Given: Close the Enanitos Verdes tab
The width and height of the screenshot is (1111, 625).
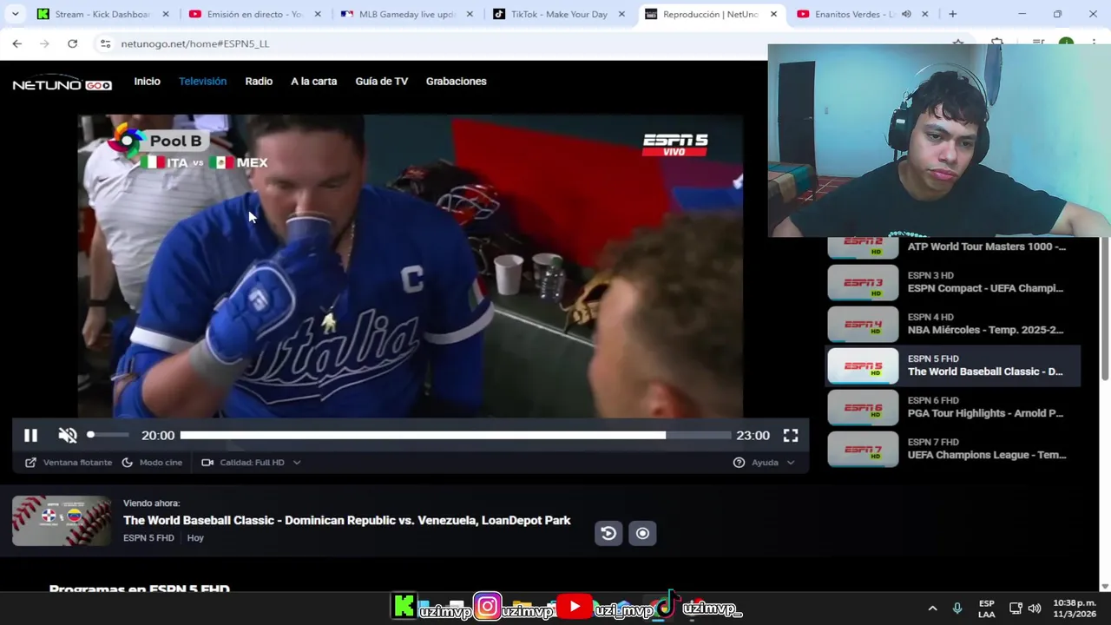Looking at the screenshot, I should pos(924,14).
